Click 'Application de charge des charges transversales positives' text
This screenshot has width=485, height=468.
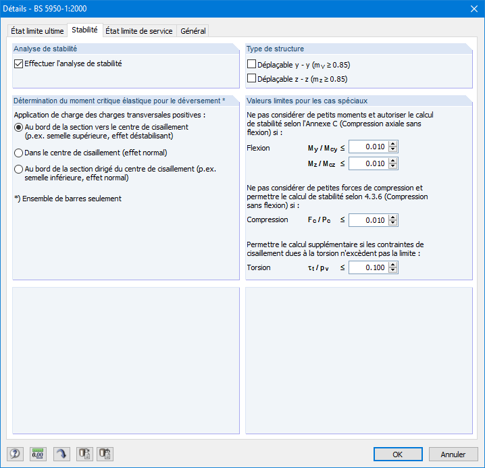tap(109, 115)
